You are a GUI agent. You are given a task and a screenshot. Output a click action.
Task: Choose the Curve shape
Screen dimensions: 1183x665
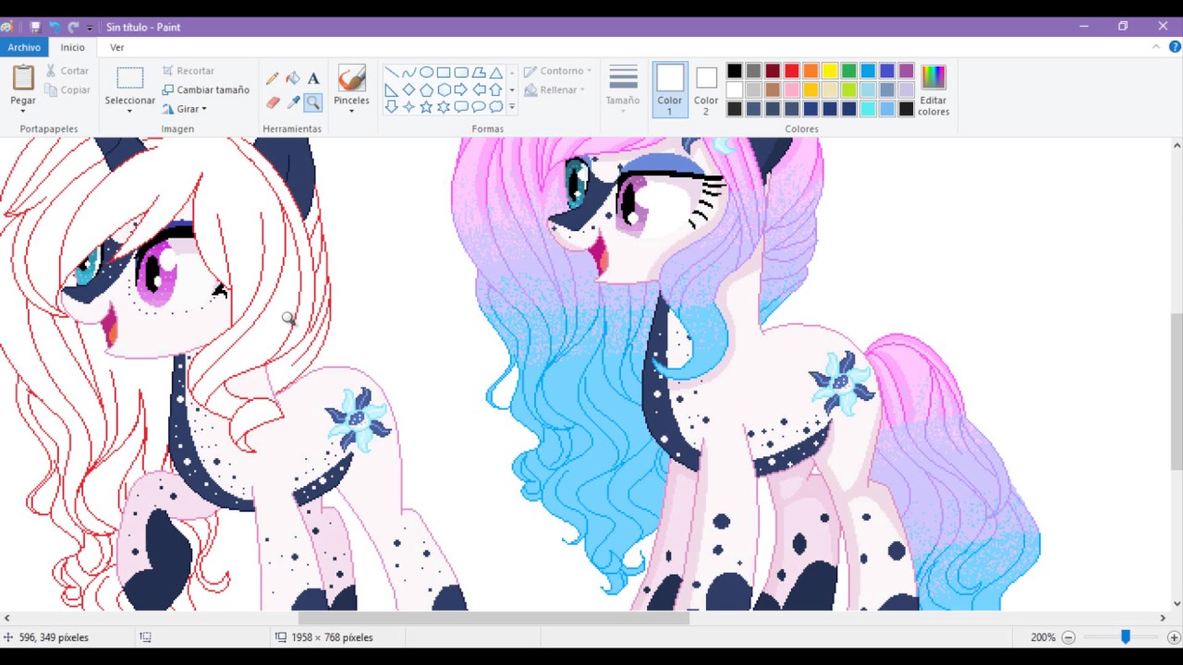pyautogui.click(x=409, y=72)
